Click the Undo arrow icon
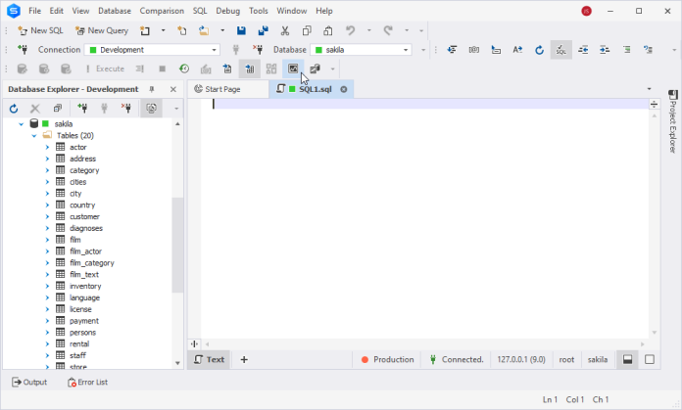Image resolution: width=682 pixels, height=410 pixels. pos(350,30)
